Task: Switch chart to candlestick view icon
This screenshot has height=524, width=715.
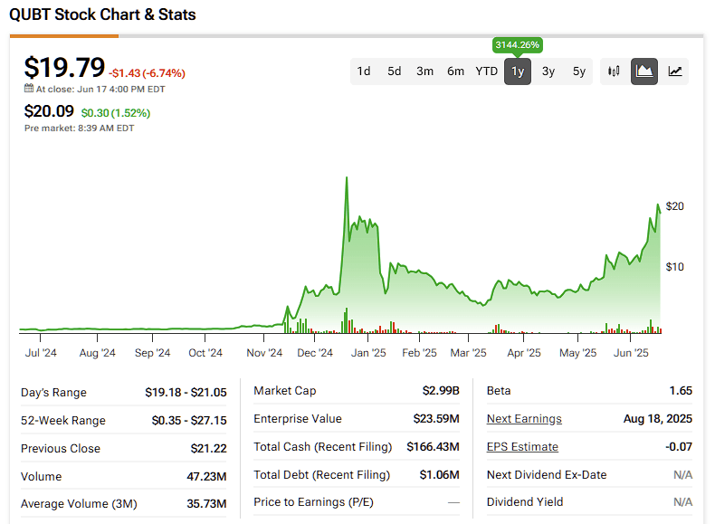Action: click(x=614, y=71)
